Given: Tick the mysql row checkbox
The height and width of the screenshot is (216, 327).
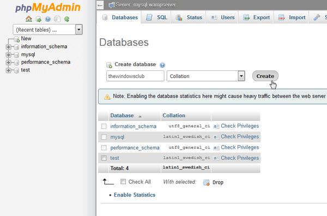Looking at the screenshot, I should pos(104,137).
